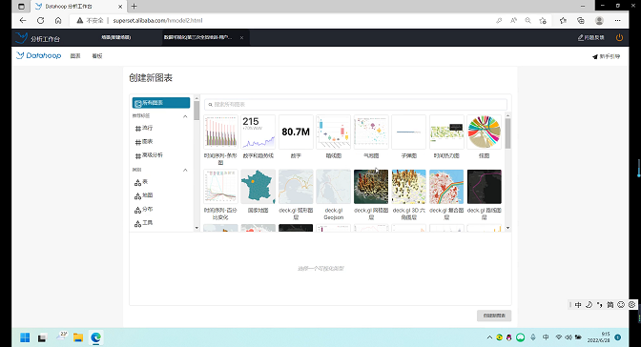Screen dimensions: 641x347
Task: Pick the deck.gl 3D hexagon thumbnail
Action: click(x=409, y=187)
